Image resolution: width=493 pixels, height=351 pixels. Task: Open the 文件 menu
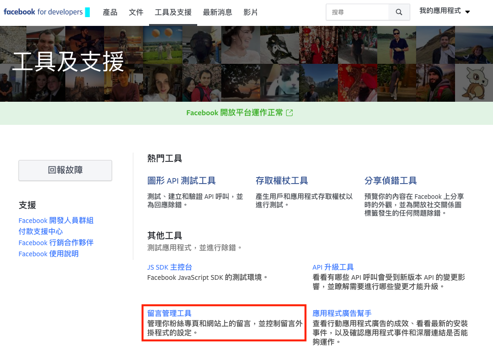(x=136, y=12)
